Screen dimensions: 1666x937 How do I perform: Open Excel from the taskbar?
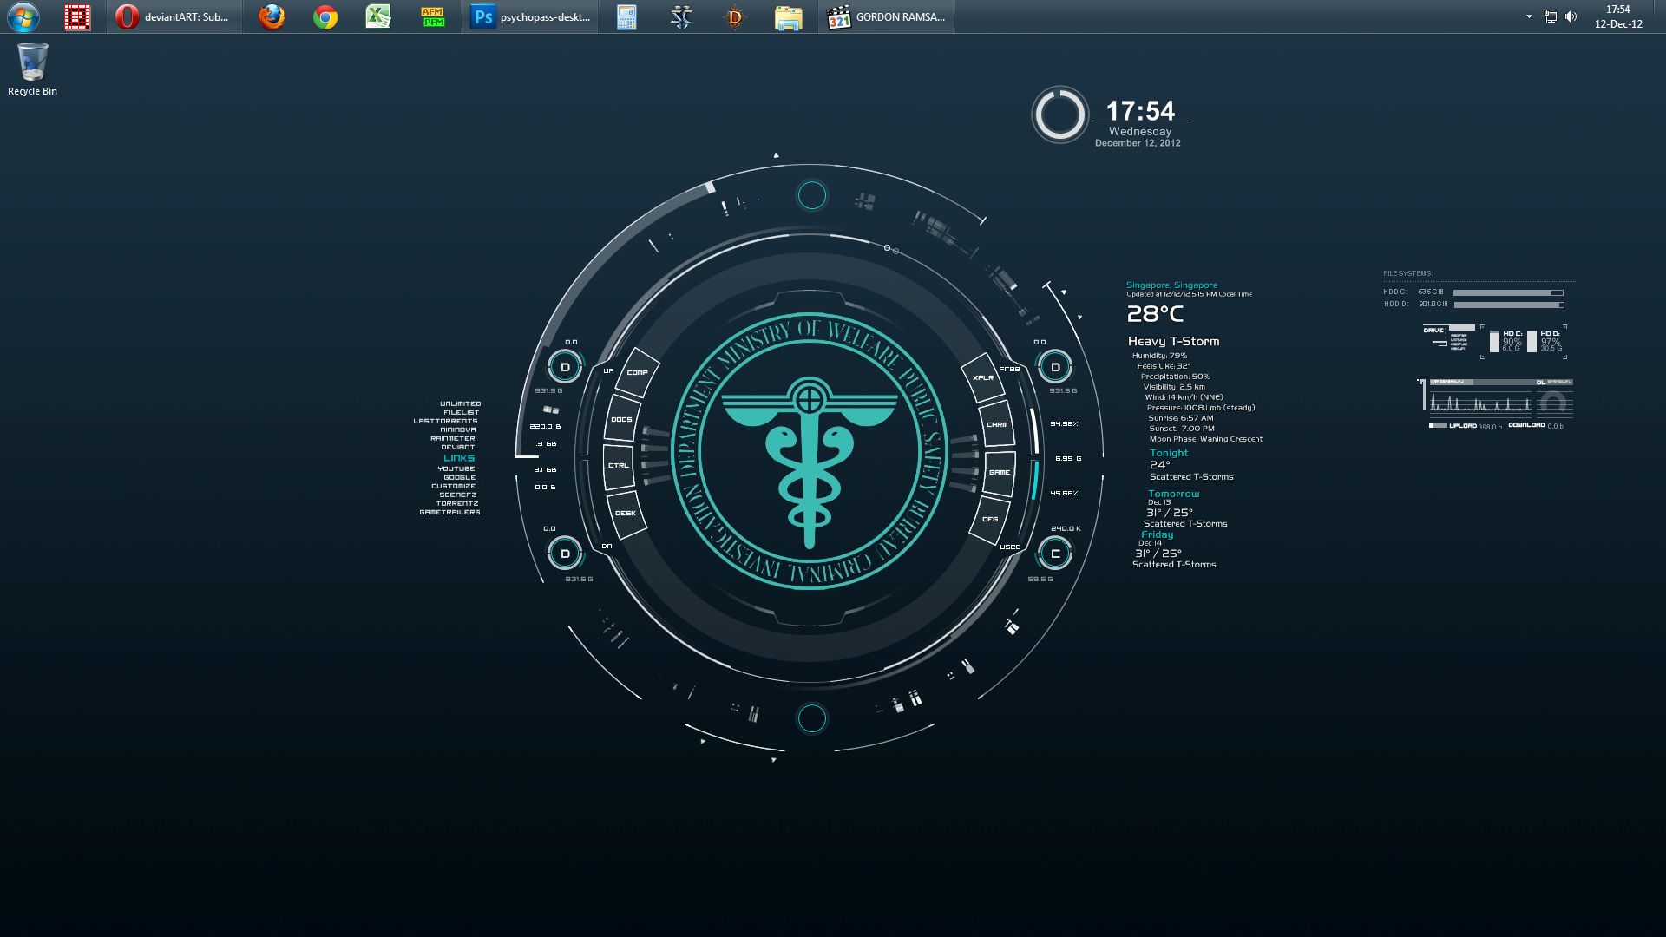(378, 16)
